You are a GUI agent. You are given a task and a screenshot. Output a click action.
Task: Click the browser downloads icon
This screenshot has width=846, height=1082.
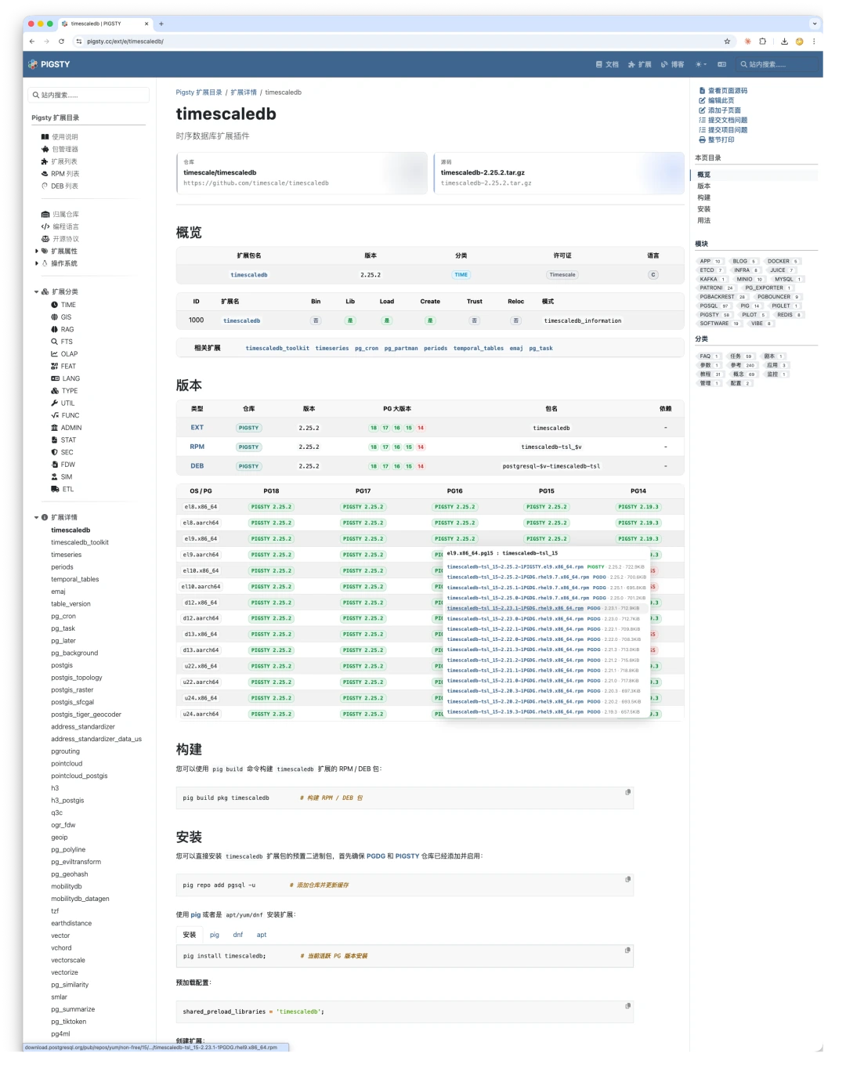tap(784, 42)
